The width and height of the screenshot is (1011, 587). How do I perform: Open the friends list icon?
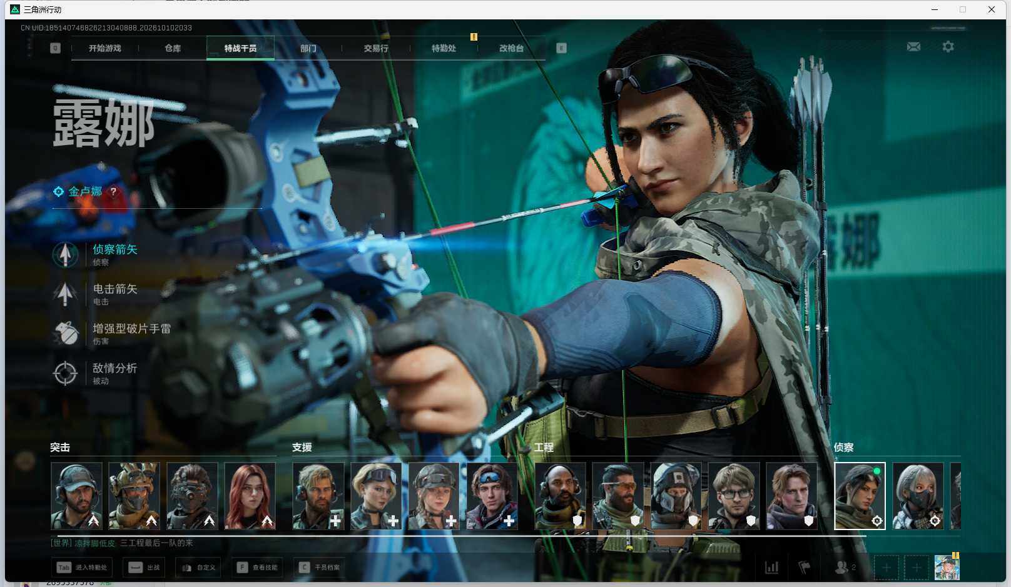(845, 568)
